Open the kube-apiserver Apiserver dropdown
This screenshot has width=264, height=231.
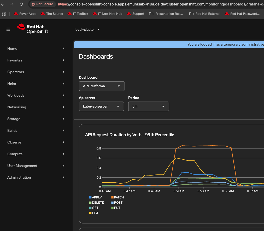101,106
